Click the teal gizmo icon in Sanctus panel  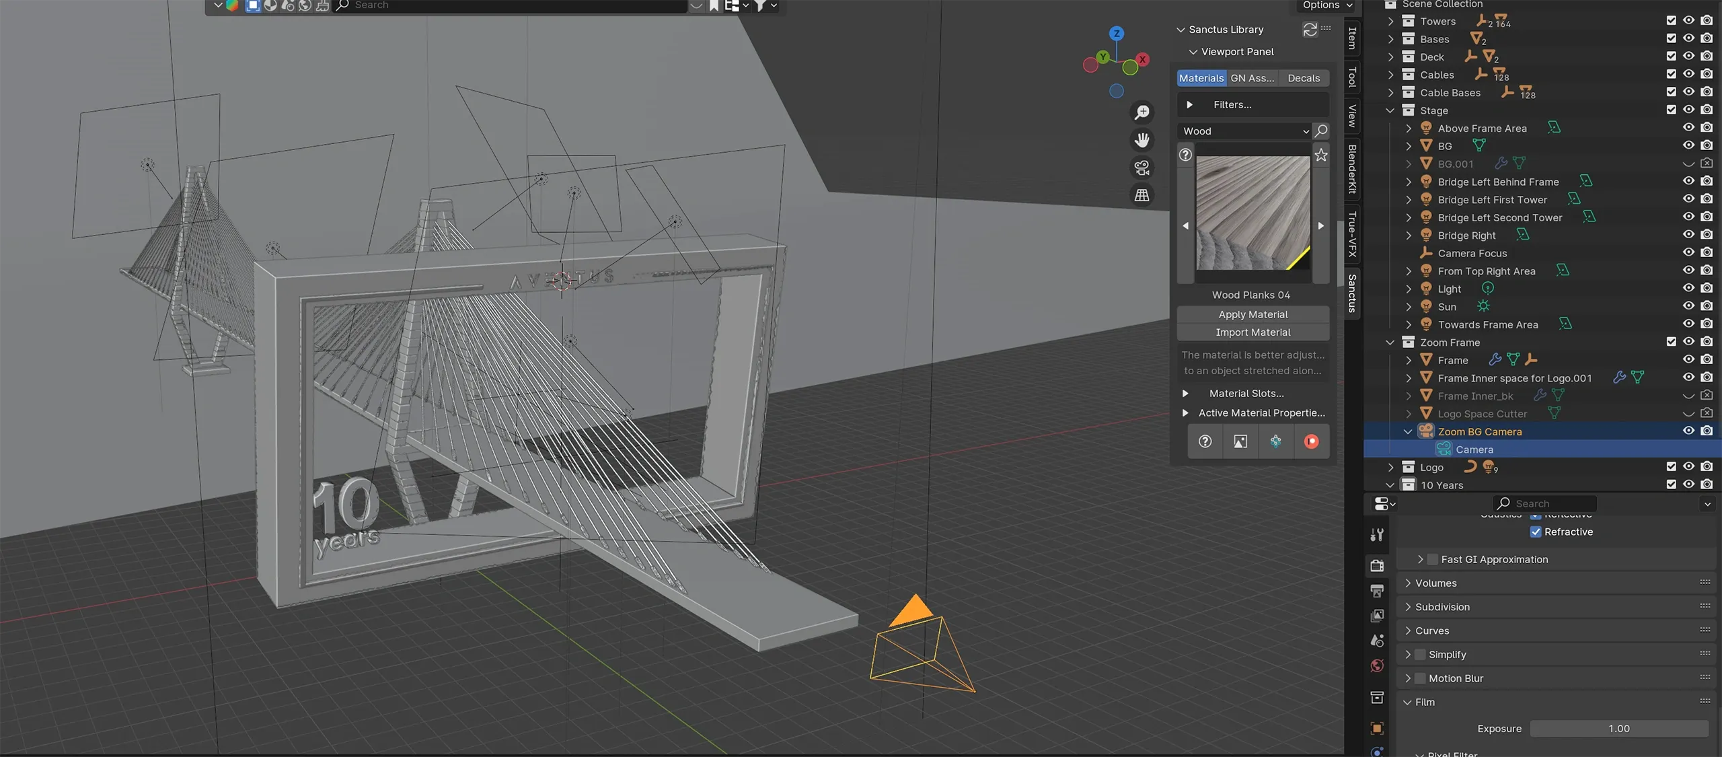1275,441
